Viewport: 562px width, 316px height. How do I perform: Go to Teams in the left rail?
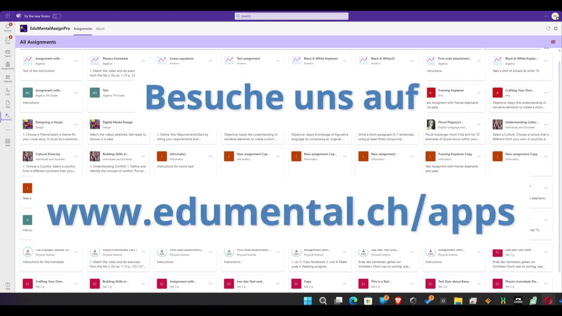click(x=7, y=53)
